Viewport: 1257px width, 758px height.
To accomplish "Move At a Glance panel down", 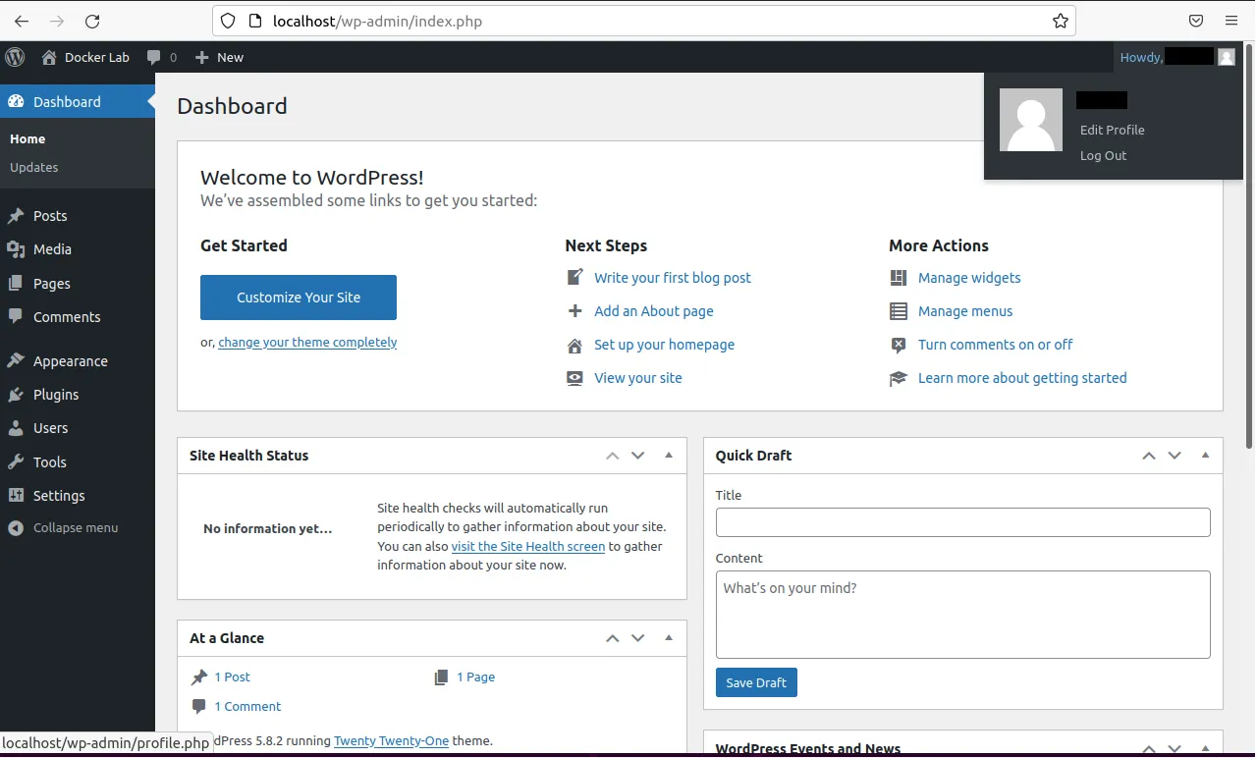I will coord(638,638).
